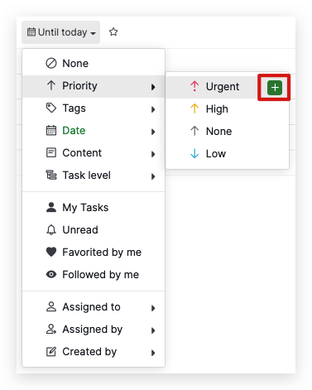Click the Favorited heart icon
The width and height of the screenshot is (312, 390).
[51, 252]
